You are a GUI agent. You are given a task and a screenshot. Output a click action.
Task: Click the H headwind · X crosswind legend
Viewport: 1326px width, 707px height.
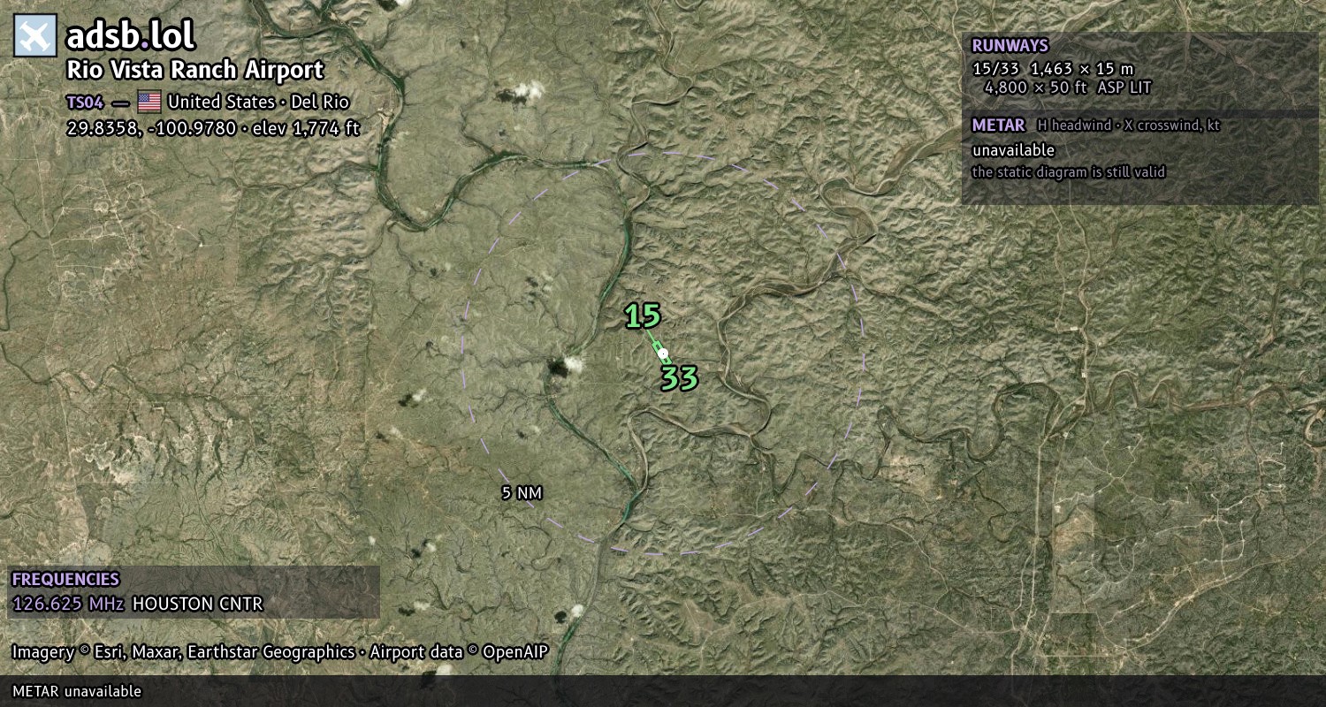(x=1129, y=125)
